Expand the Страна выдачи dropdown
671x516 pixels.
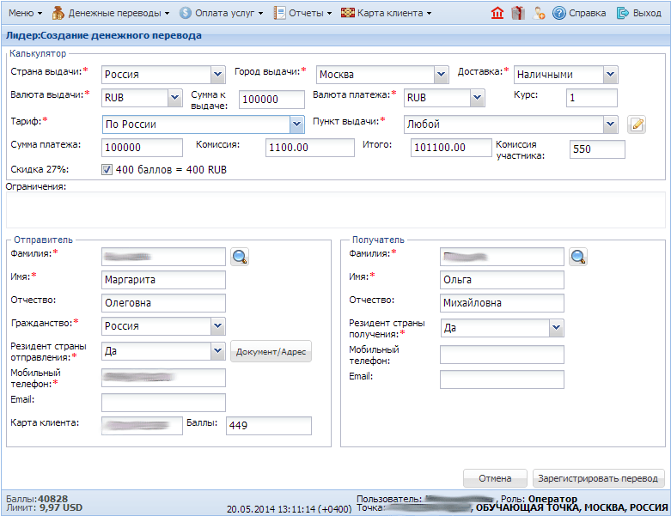[x=217, y=75]
